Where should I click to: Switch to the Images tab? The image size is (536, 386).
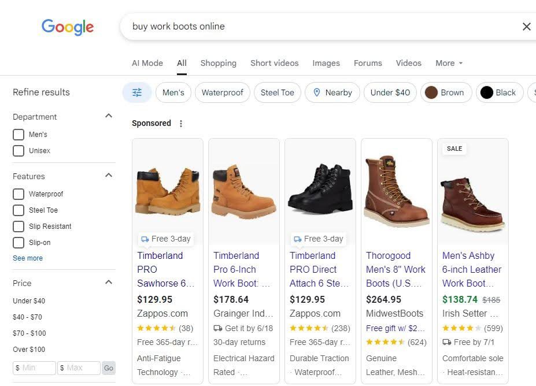point(326,63)
